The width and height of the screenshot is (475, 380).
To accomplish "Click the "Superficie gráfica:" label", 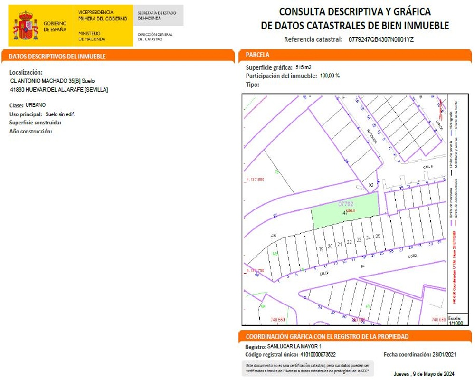I will click(269, 67).
